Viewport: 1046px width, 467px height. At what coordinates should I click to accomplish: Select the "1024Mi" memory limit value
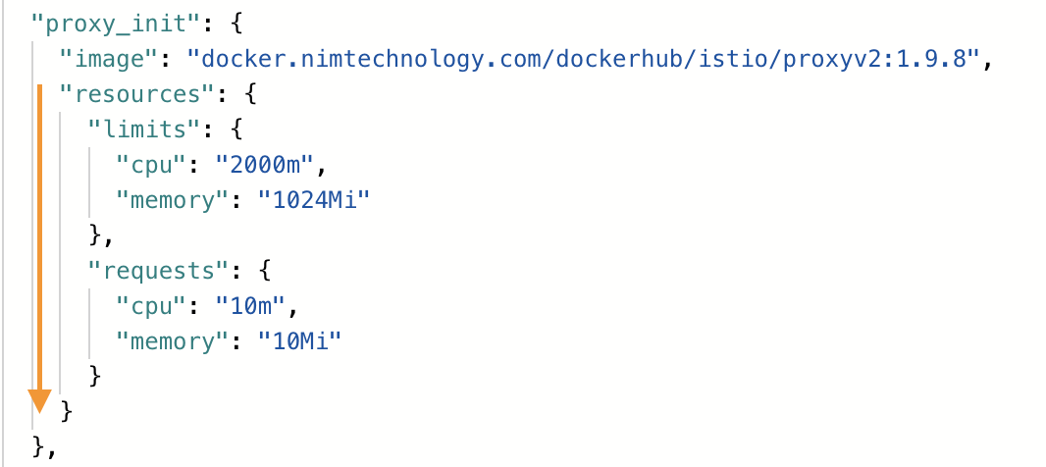(x=314, y=200)
